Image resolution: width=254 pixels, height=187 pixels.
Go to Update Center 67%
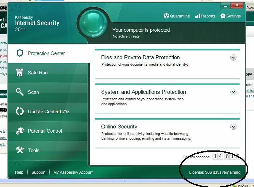click(48, 111)
